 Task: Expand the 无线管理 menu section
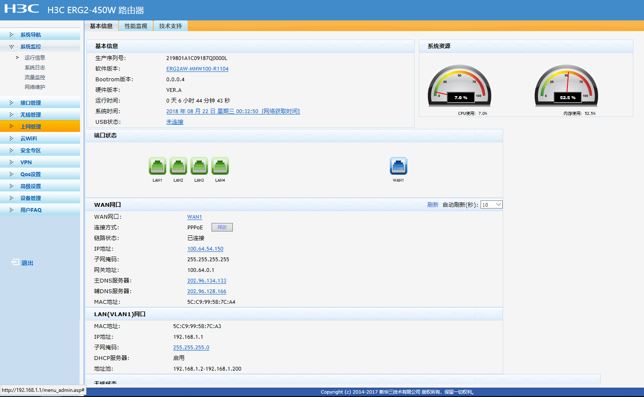(x=40, y=114)
